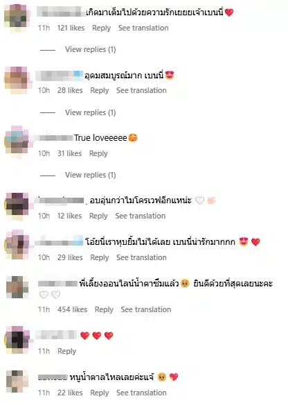288x403 pixels.
Task: Expand View replies under the 28 likes comment
Action: coord(90,112)
